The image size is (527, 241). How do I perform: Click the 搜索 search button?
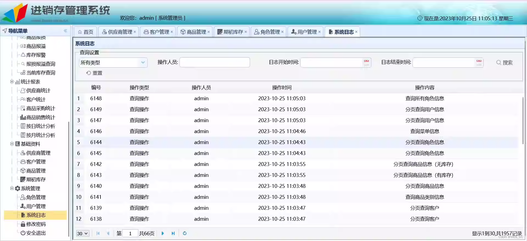pos(504,62)
